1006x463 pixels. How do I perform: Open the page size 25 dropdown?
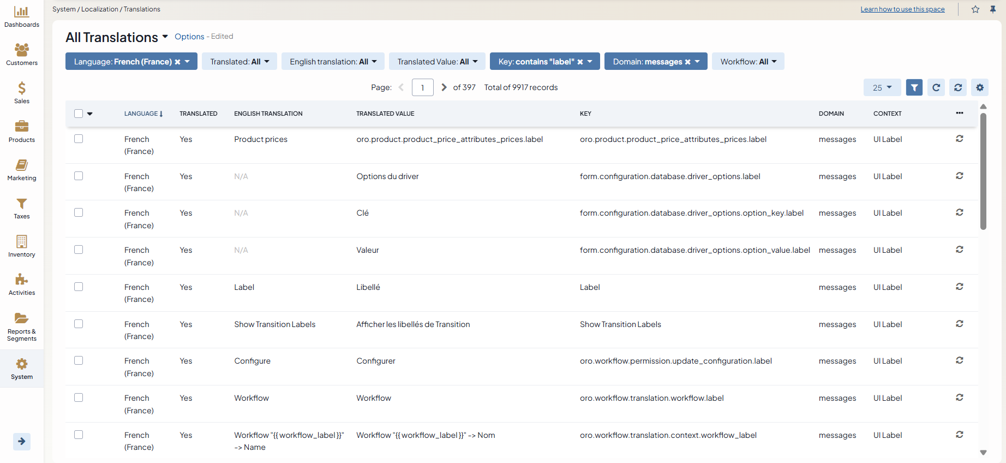pos(882,87)
